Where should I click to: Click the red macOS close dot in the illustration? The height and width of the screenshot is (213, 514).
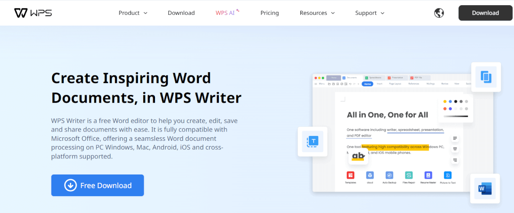tap(316, 78)
